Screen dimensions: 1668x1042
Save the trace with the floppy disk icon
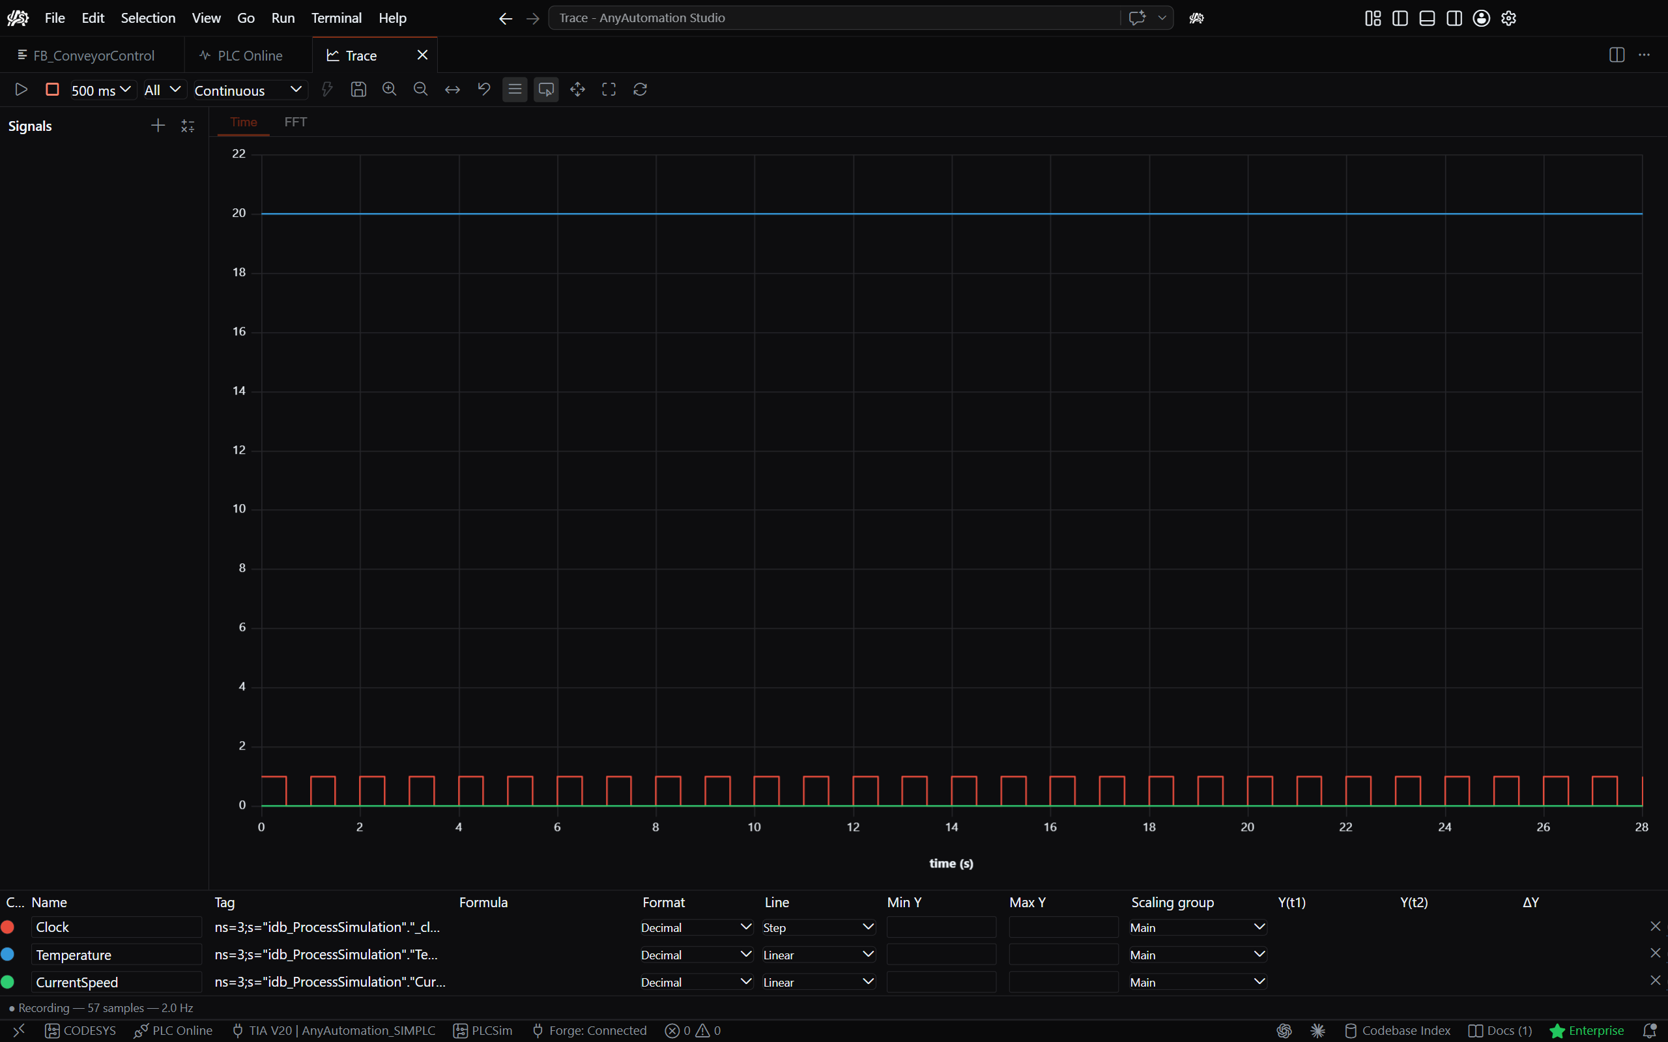pyautogui.click(x=358, y=90)
